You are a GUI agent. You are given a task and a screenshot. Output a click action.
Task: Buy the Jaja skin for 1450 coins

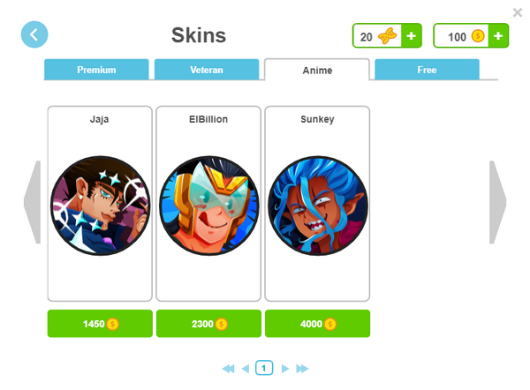(100, 324)
